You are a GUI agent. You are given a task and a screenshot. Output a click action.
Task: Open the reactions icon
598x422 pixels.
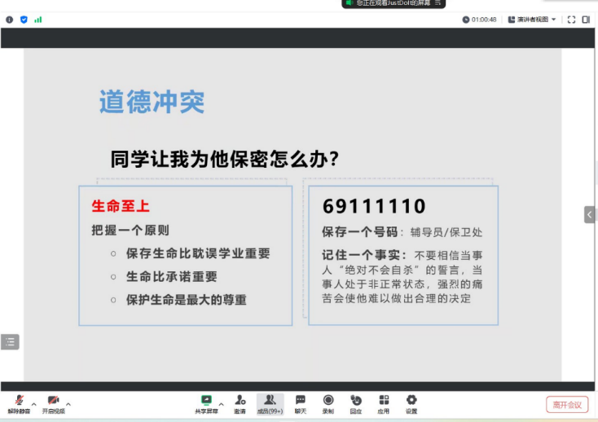pyautogui.click(x=356, y=401)
